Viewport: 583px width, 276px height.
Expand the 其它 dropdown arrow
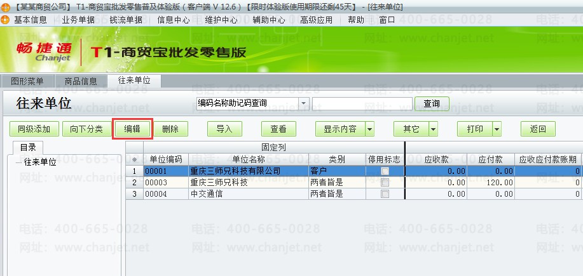point(433,129)
